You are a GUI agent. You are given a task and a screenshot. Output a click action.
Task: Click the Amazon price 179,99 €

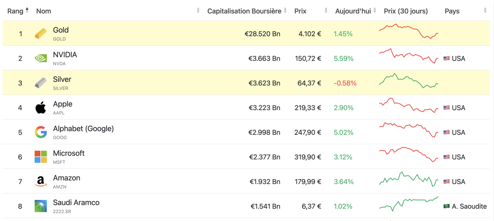(308, 182)
